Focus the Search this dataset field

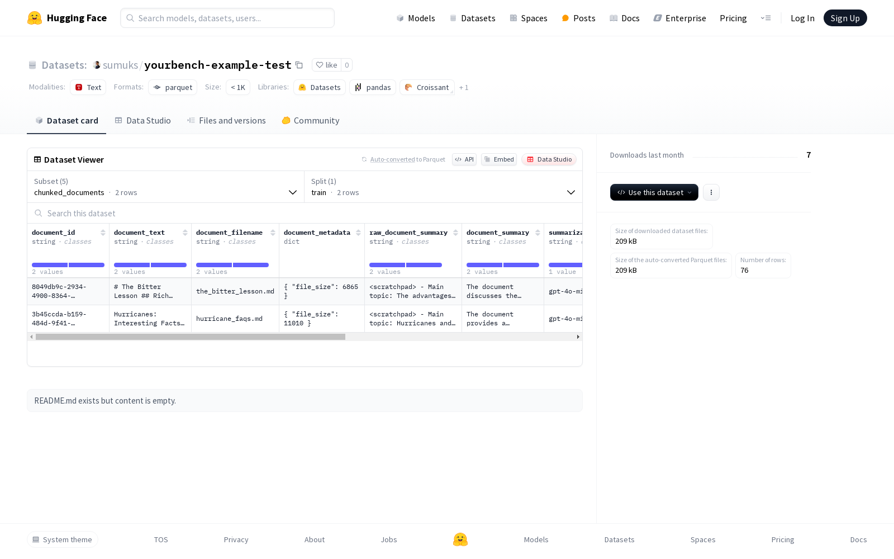(x=305, y=214)
